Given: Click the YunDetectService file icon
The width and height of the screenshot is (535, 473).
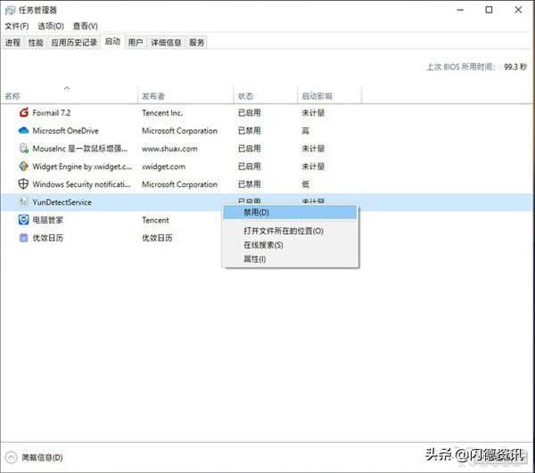Looking at the screenshot, I should tap(23, 201).
